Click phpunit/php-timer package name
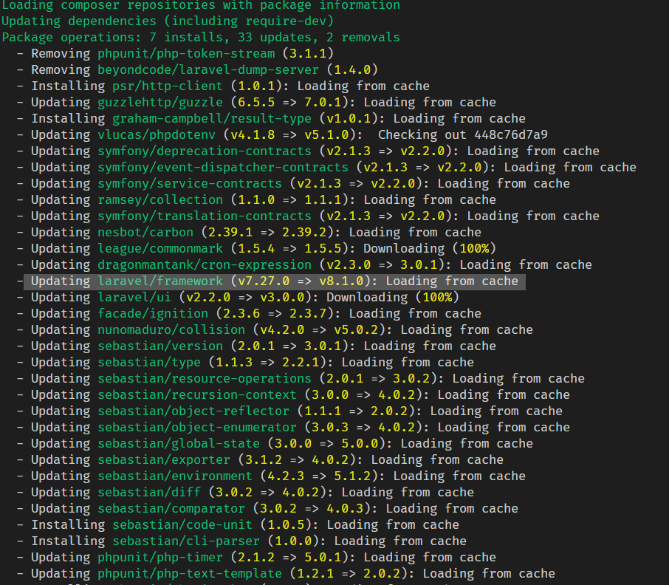 160,557
